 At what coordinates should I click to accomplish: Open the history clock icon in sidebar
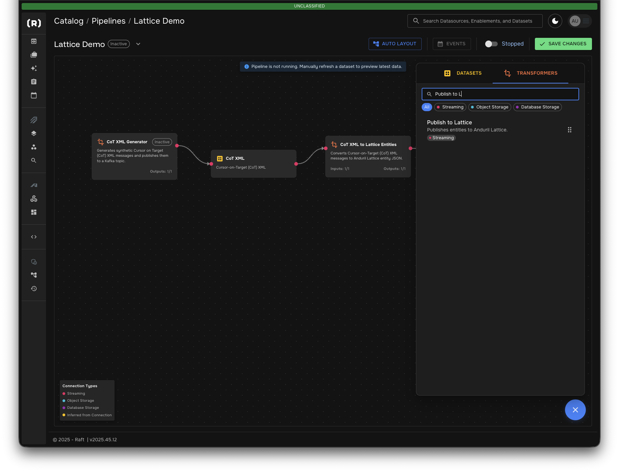tap(34, 289)
